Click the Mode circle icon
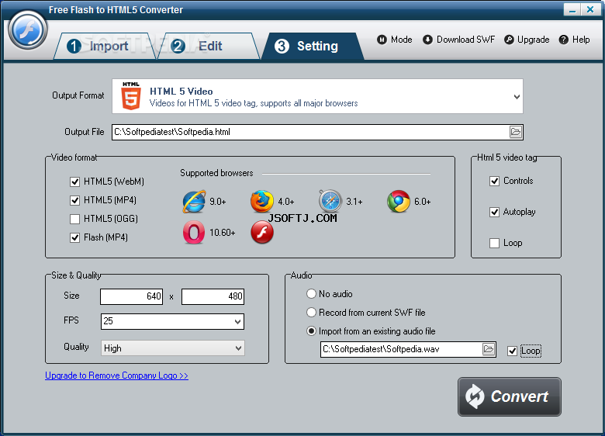This screenshot has width=605, height=436. [x=382, y=40]
